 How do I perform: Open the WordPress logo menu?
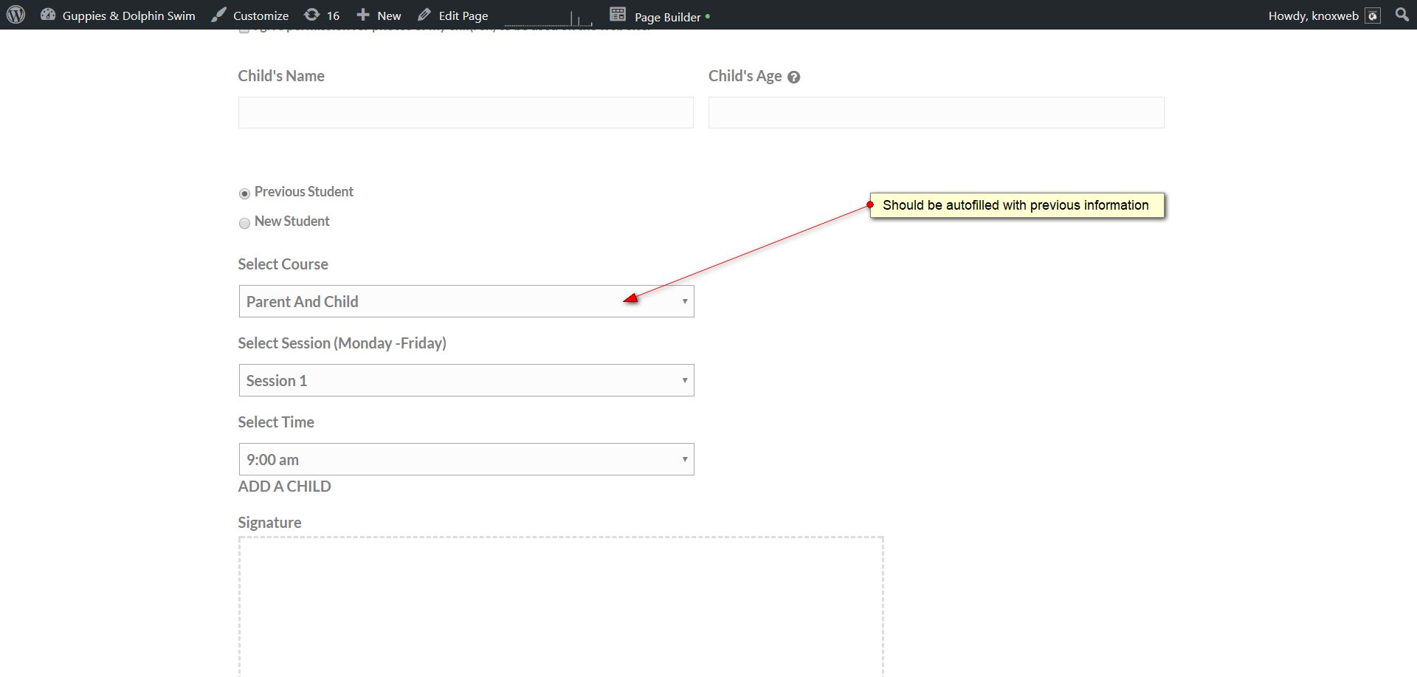pyautogui.click(x=16, y=15)
